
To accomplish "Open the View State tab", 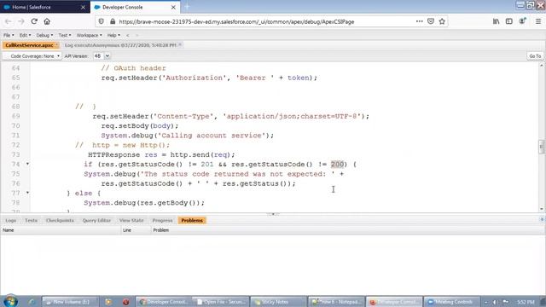I will (131, 220).
